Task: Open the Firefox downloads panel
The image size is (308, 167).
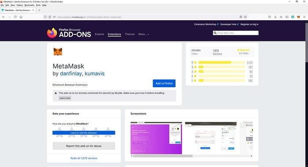Action: (x=275, y=17)
